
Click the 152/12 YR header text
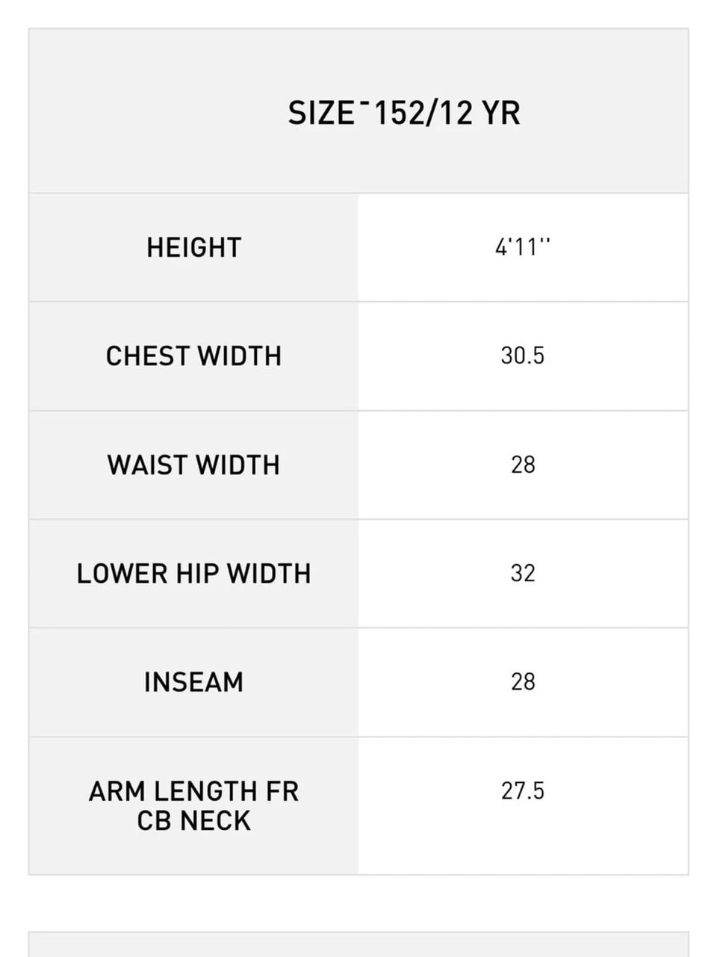coord(446,114)
